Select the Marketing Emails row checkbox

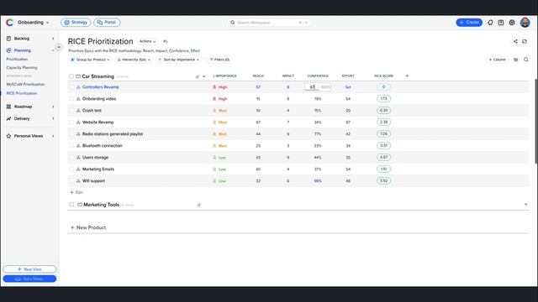[x=71, y=169]
